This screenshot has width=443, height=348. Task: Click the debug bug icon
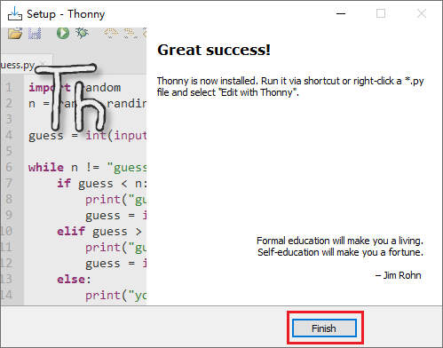(x=82, y=33)
